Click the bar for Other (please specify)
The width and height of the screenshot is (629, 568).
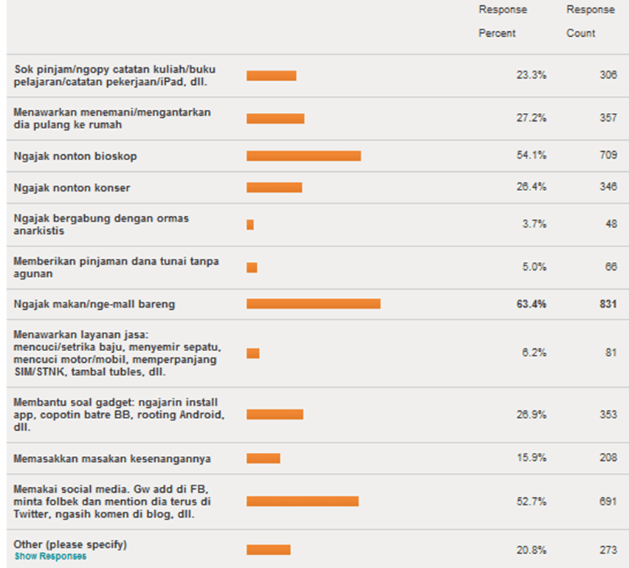(268, 550)
